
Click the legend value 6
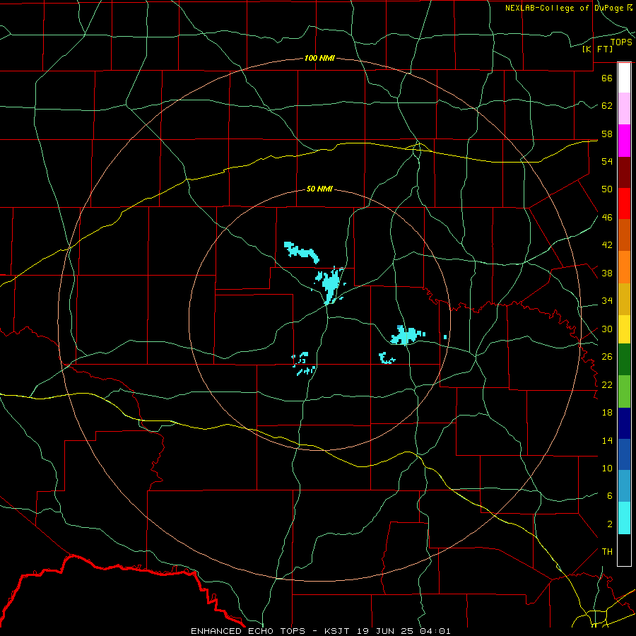click(x=610, y=496)
